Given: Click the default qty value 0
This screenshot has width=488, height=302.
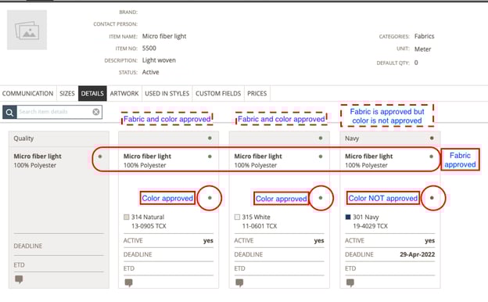Looking at the screenshot, I should point(416,63).
